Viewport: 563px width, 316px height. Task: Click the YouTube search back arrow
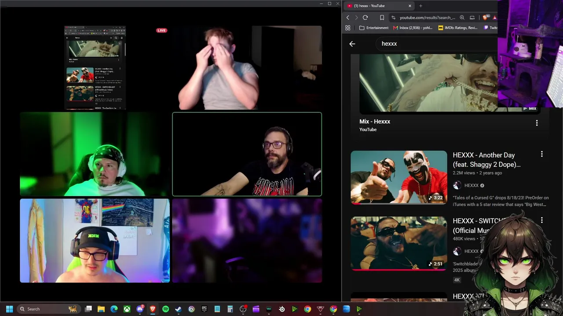(352, 43)
